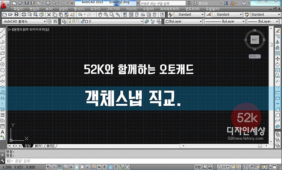The height and width of the screenshot is (170, 282).
Task: Select the Chamfer tool
Action: 278,109
